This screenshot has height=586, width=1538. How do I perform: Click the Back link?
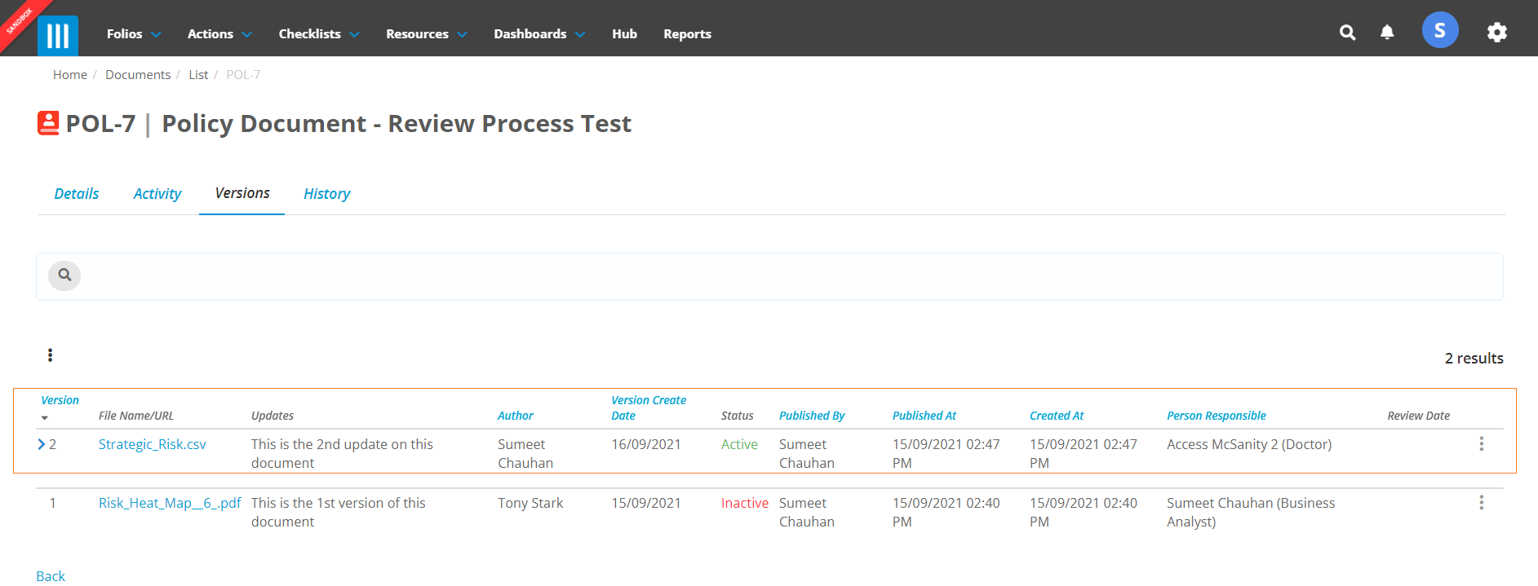(51, 576)
